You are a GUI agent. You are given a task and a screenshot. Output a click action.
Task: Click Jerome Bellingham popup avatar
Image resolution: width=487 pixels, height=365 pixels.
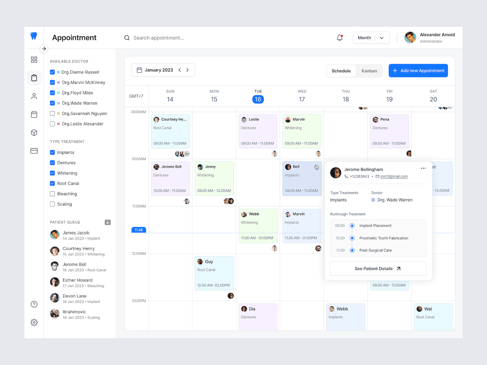click(336, 173)
